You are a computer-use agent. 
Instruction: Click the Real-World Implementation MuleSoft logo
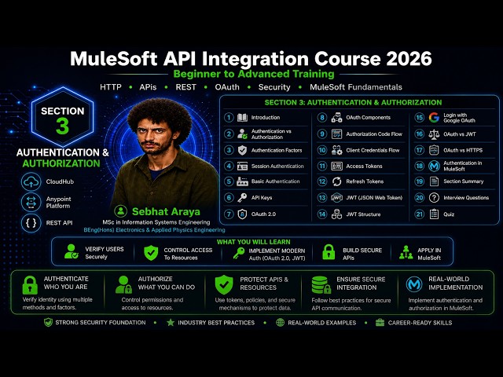pos(414,284)
